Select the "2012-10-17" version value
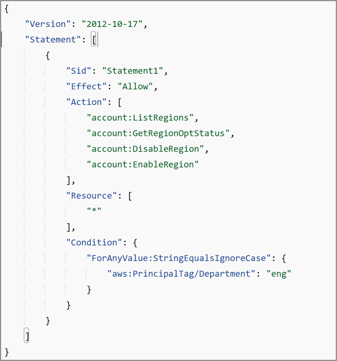Viewport: 337px width, 361px height. (x=112, y=24)
